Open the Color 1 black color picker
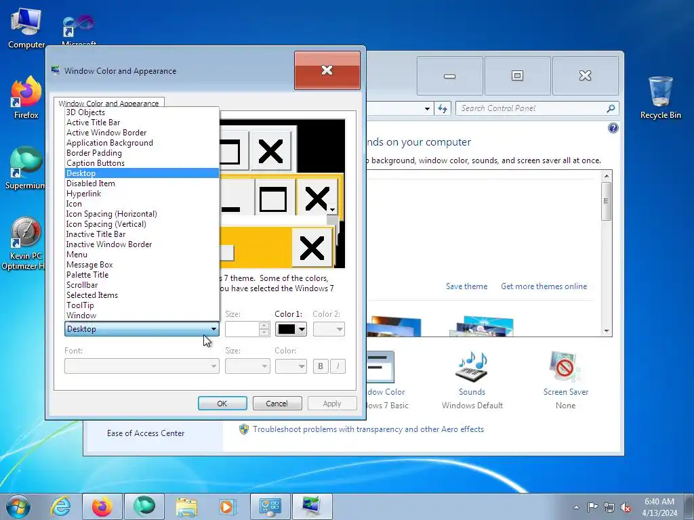Screen dimensions: 694x520 click(291, 329)
